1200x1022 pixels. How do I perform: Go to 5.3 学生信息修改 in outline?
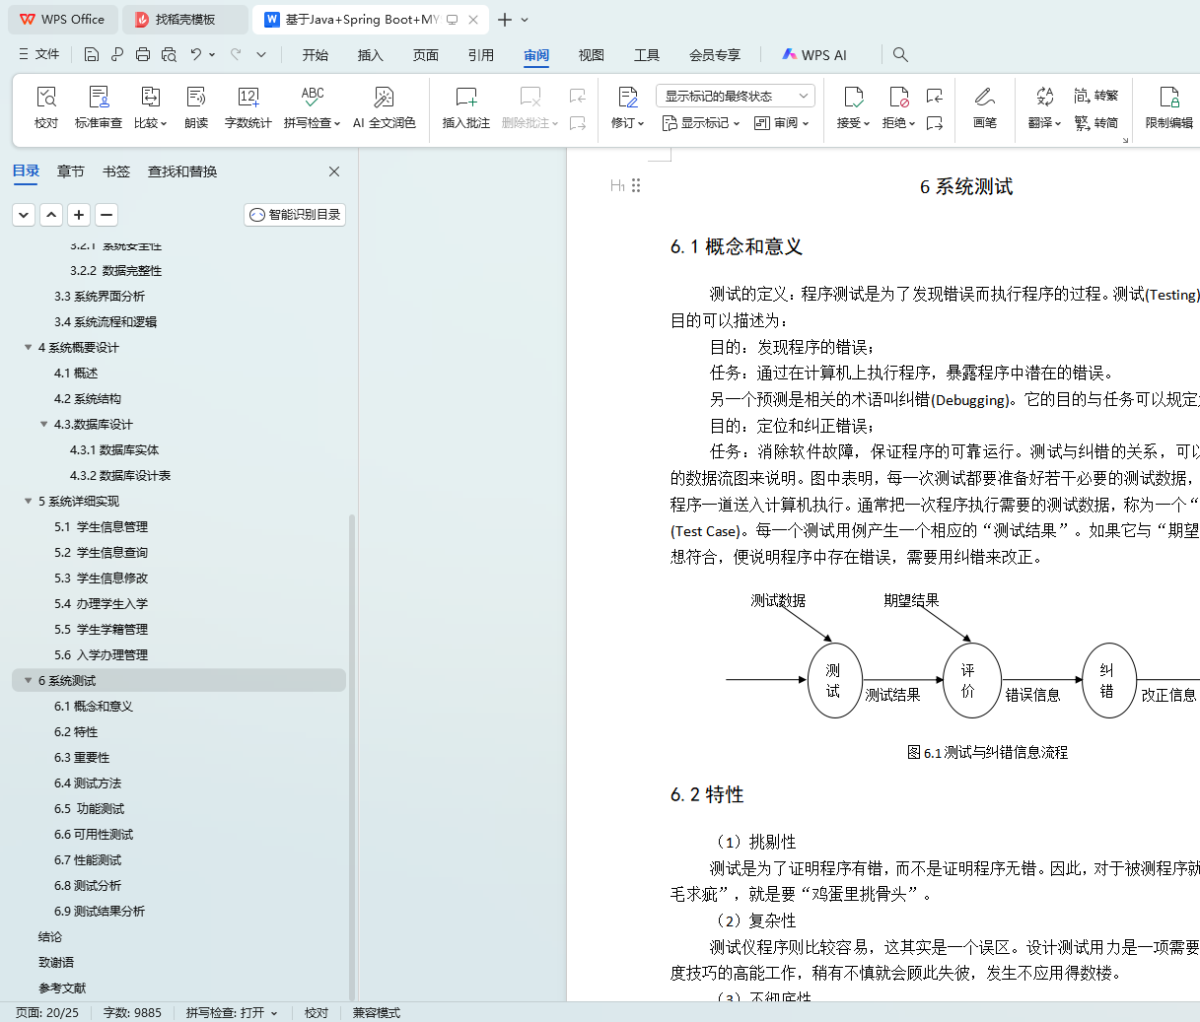point(102,578)
